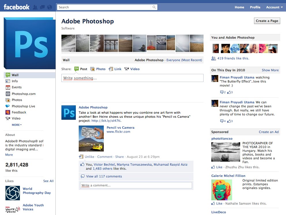Open Galerie Michel Fillion Marilyn image
This screenshot has width=286, height=215.
coord(222,190)
